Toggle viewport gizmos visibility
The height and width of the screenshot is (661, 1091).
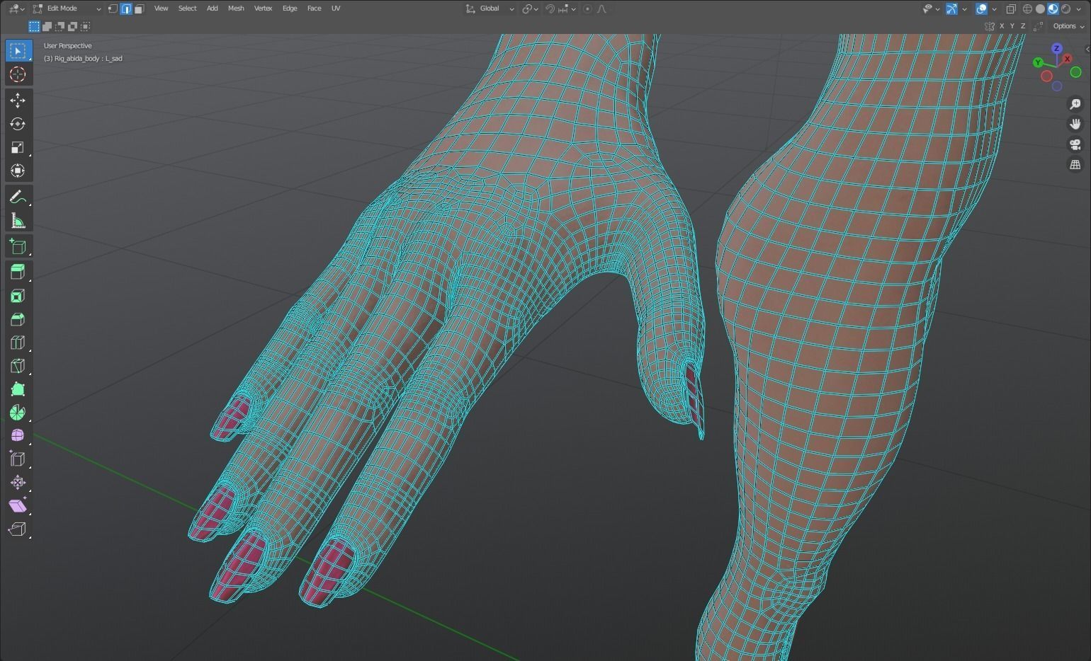pyautogui.click(x=951, y=8)
